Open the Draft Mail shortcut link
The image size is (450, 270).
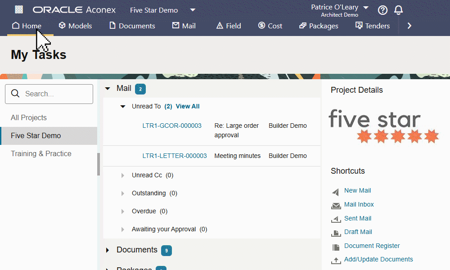pos(358,232)
